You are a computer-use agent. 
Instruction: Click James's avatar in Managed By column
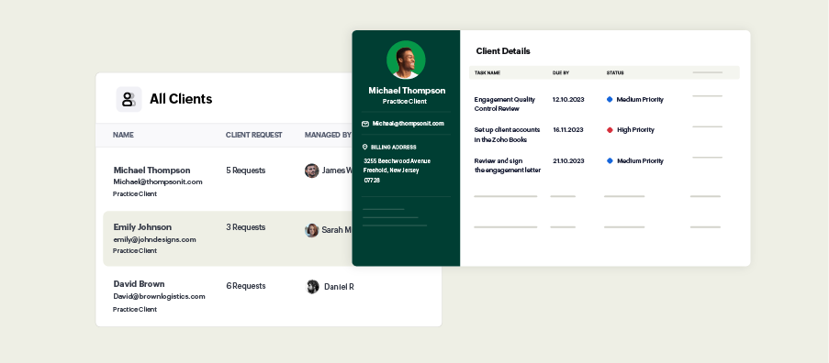click(x=312, y=170)
